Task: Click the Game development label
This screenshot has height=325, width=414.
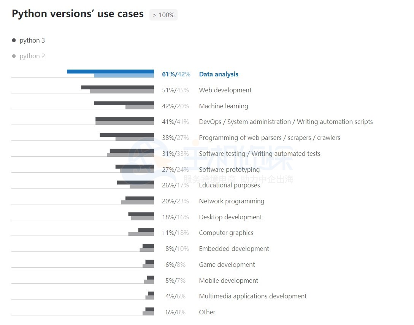Action: click(227, 265)
